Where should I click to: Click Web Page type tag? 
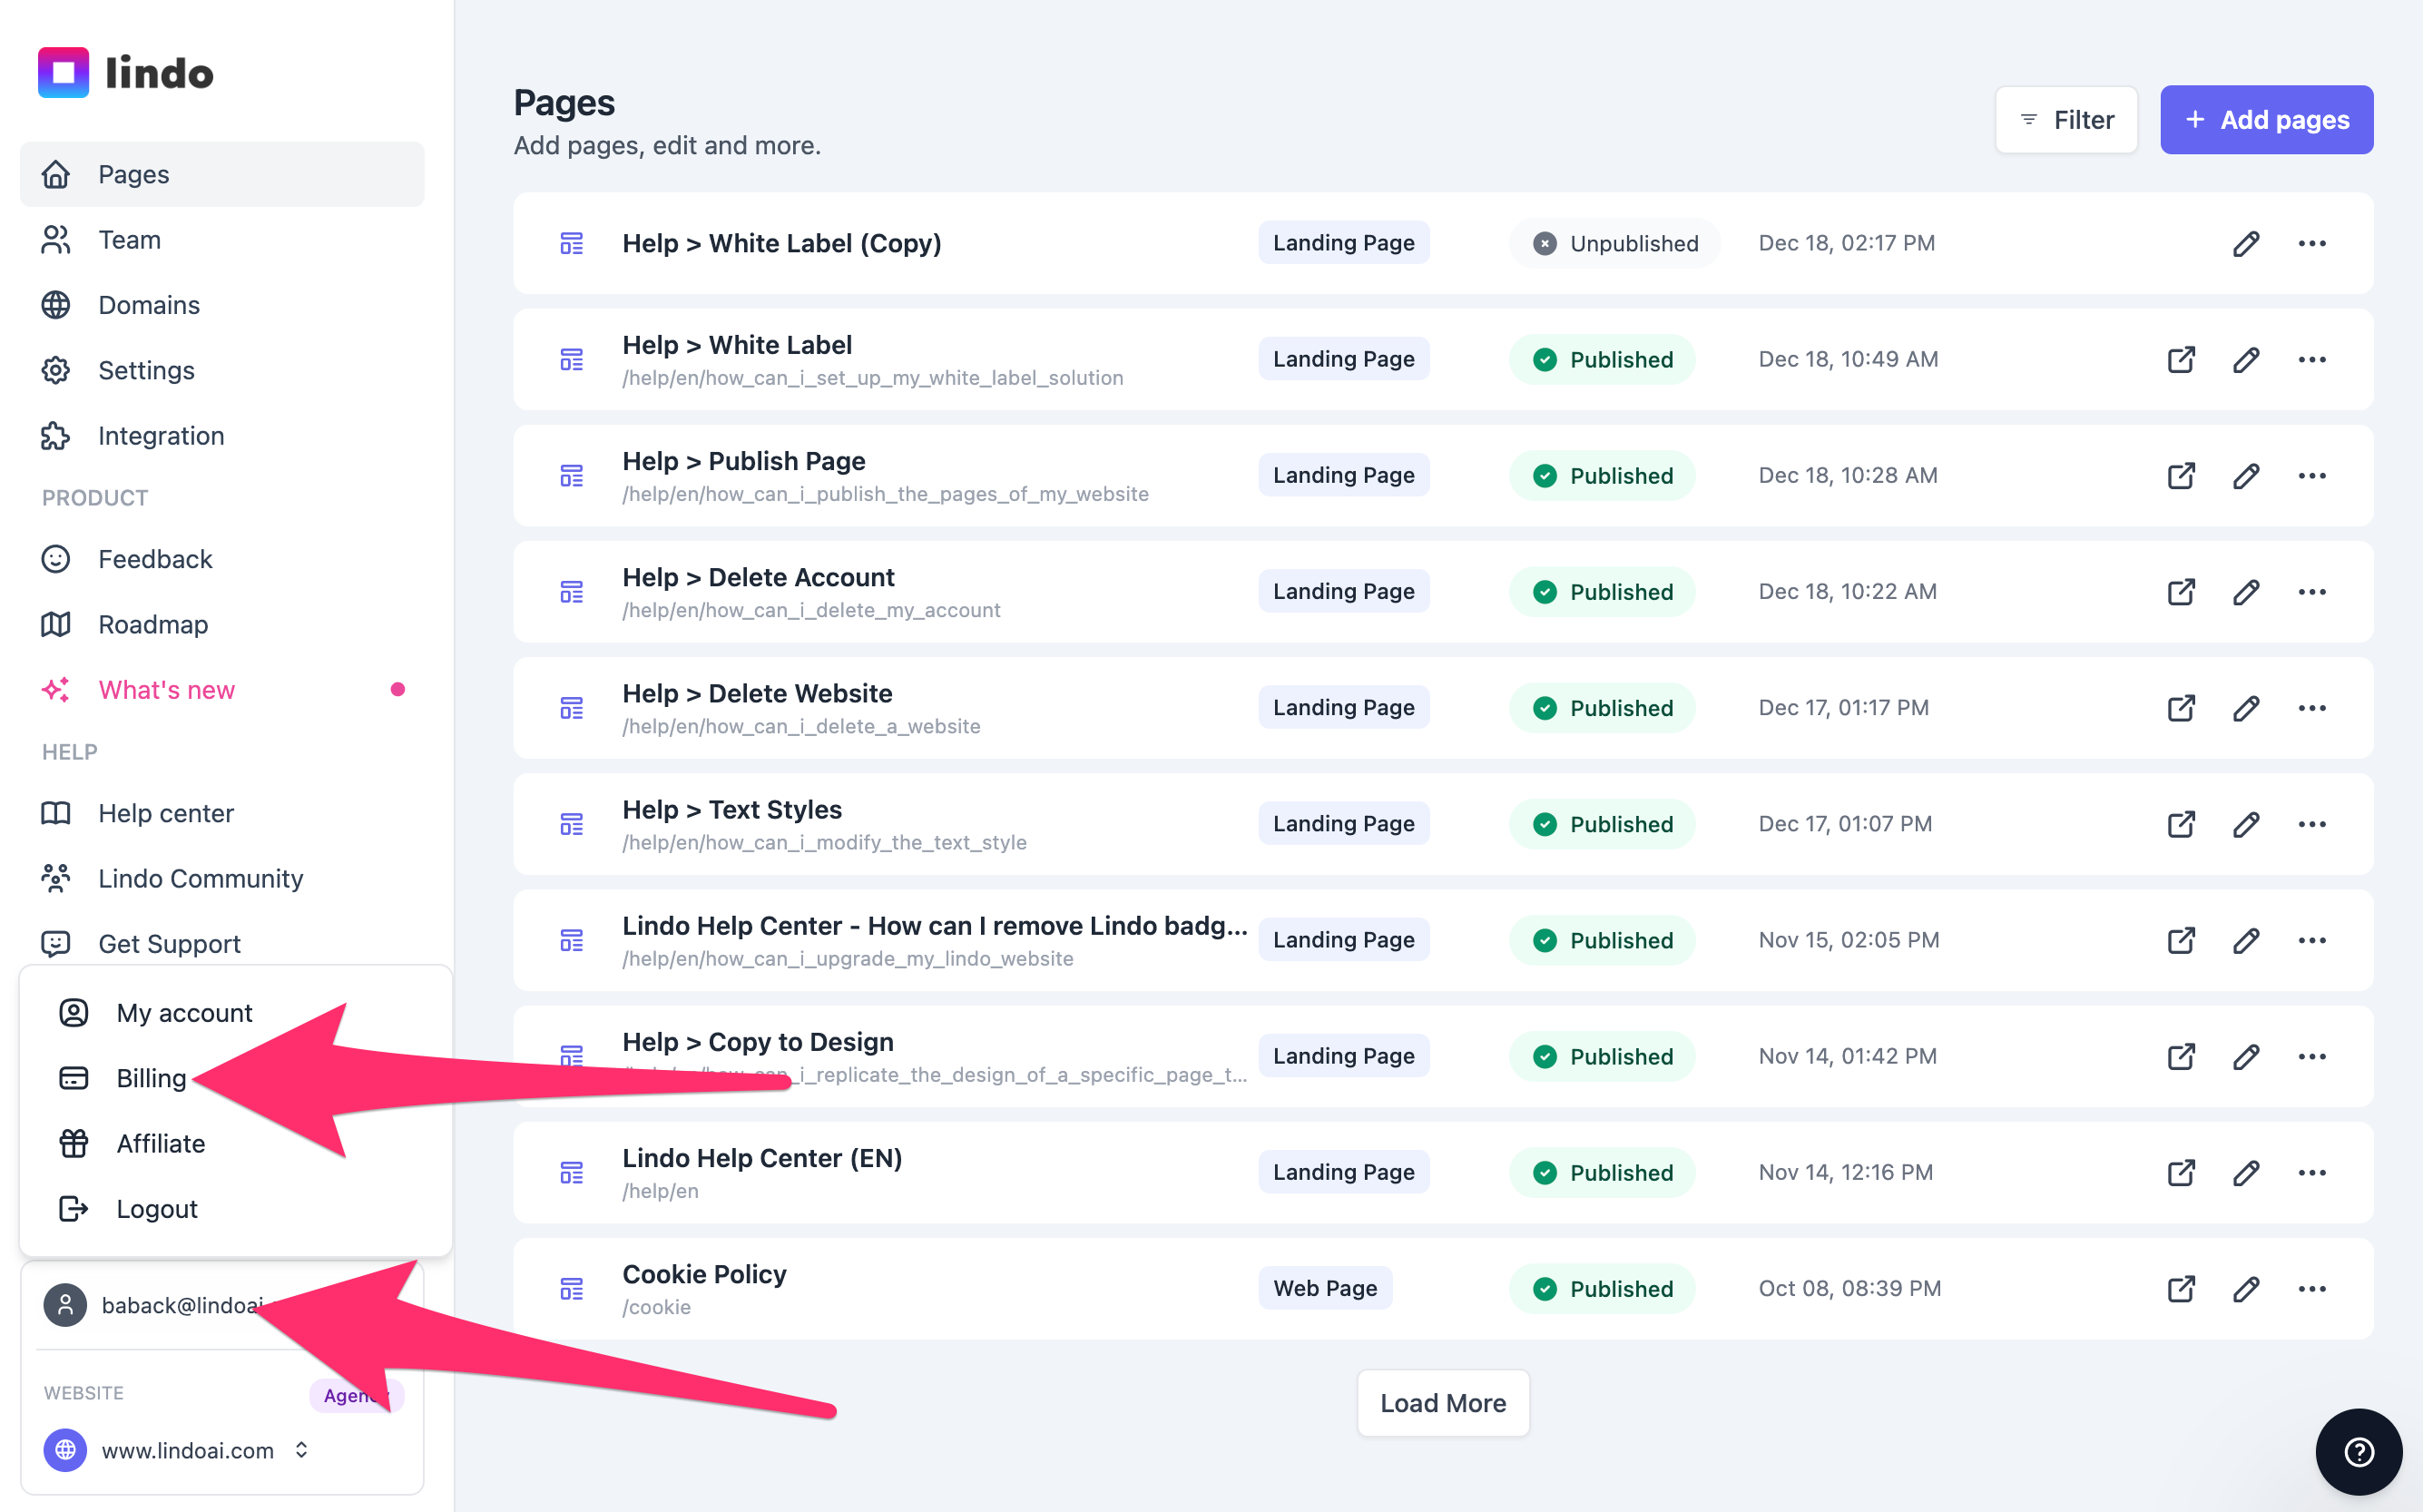pos(1325,1288)
